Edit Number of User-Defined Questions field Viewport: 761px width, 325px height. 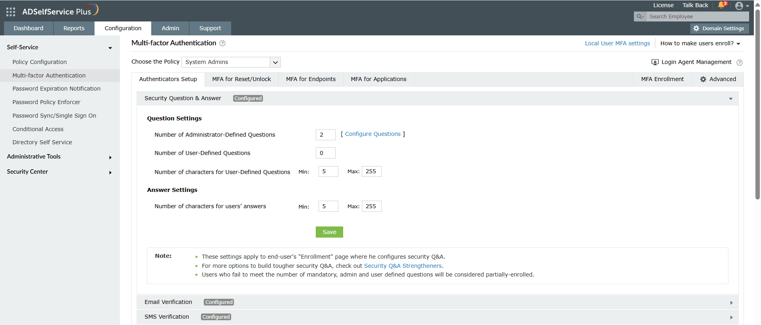click(326, 153)
